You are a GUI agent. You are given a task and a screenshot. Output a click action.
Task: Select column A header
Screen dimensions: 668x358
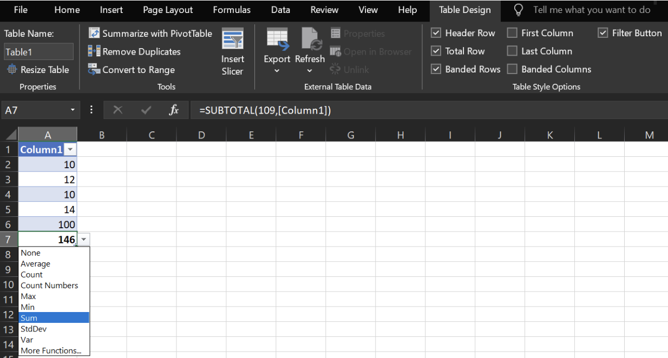(48, 135)
